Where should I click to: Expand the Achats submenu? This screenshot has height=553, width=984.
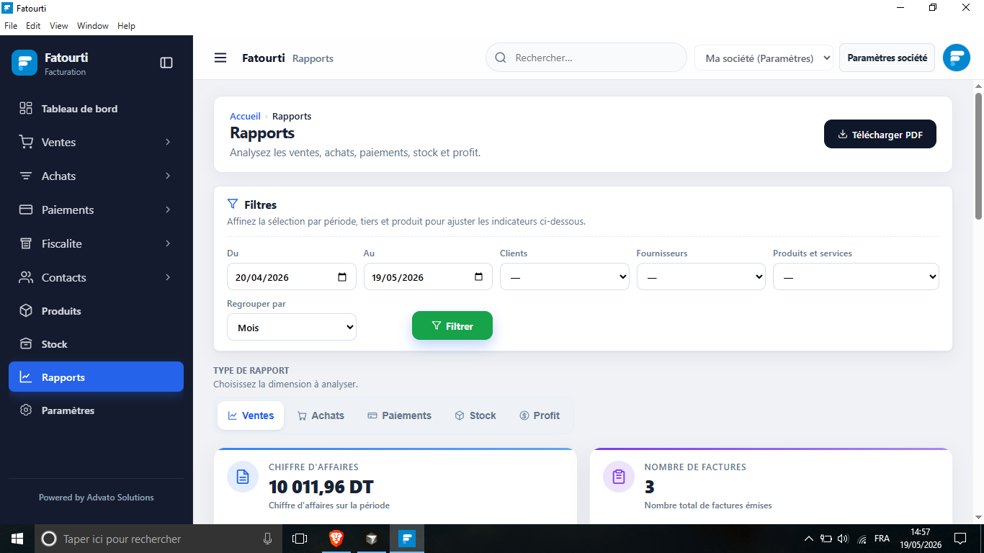tap(168, 176)
